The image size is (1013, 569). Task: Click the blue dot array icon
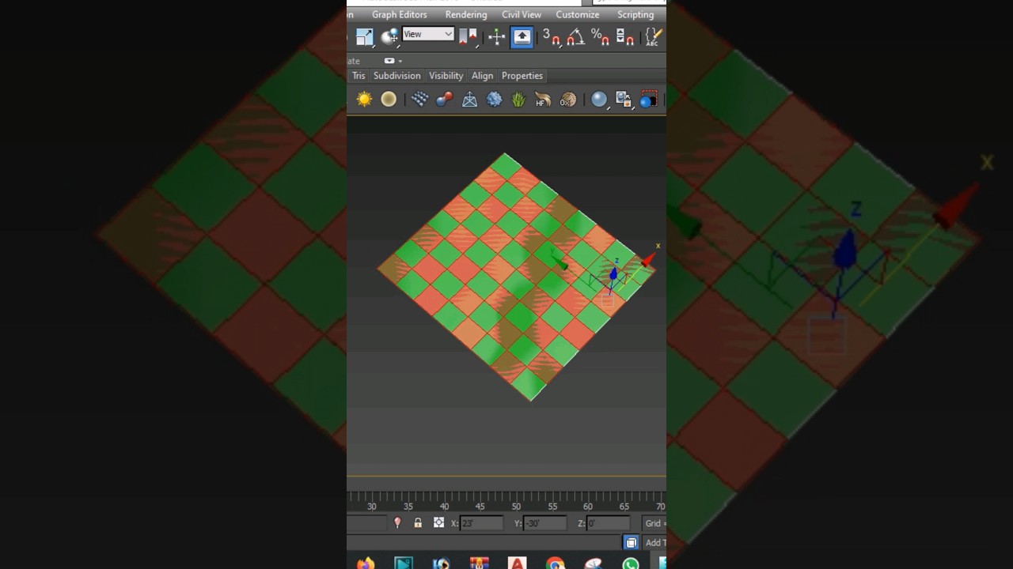(419, 99)
